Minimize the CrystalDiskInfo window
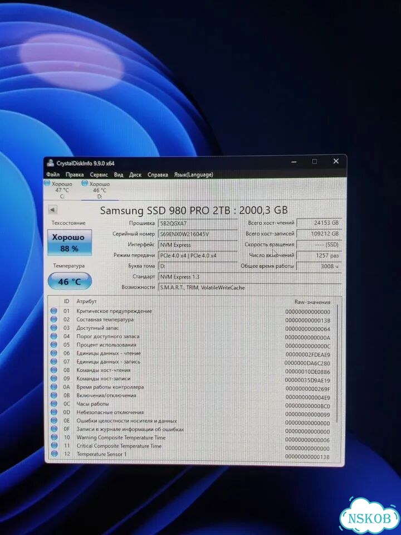401x535 pixels. [294, 162]
